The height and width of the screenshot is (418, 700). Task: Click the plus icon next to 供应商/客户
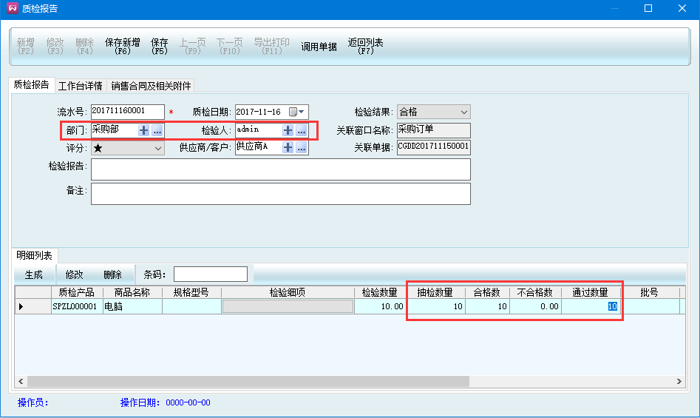pos(288,147)
